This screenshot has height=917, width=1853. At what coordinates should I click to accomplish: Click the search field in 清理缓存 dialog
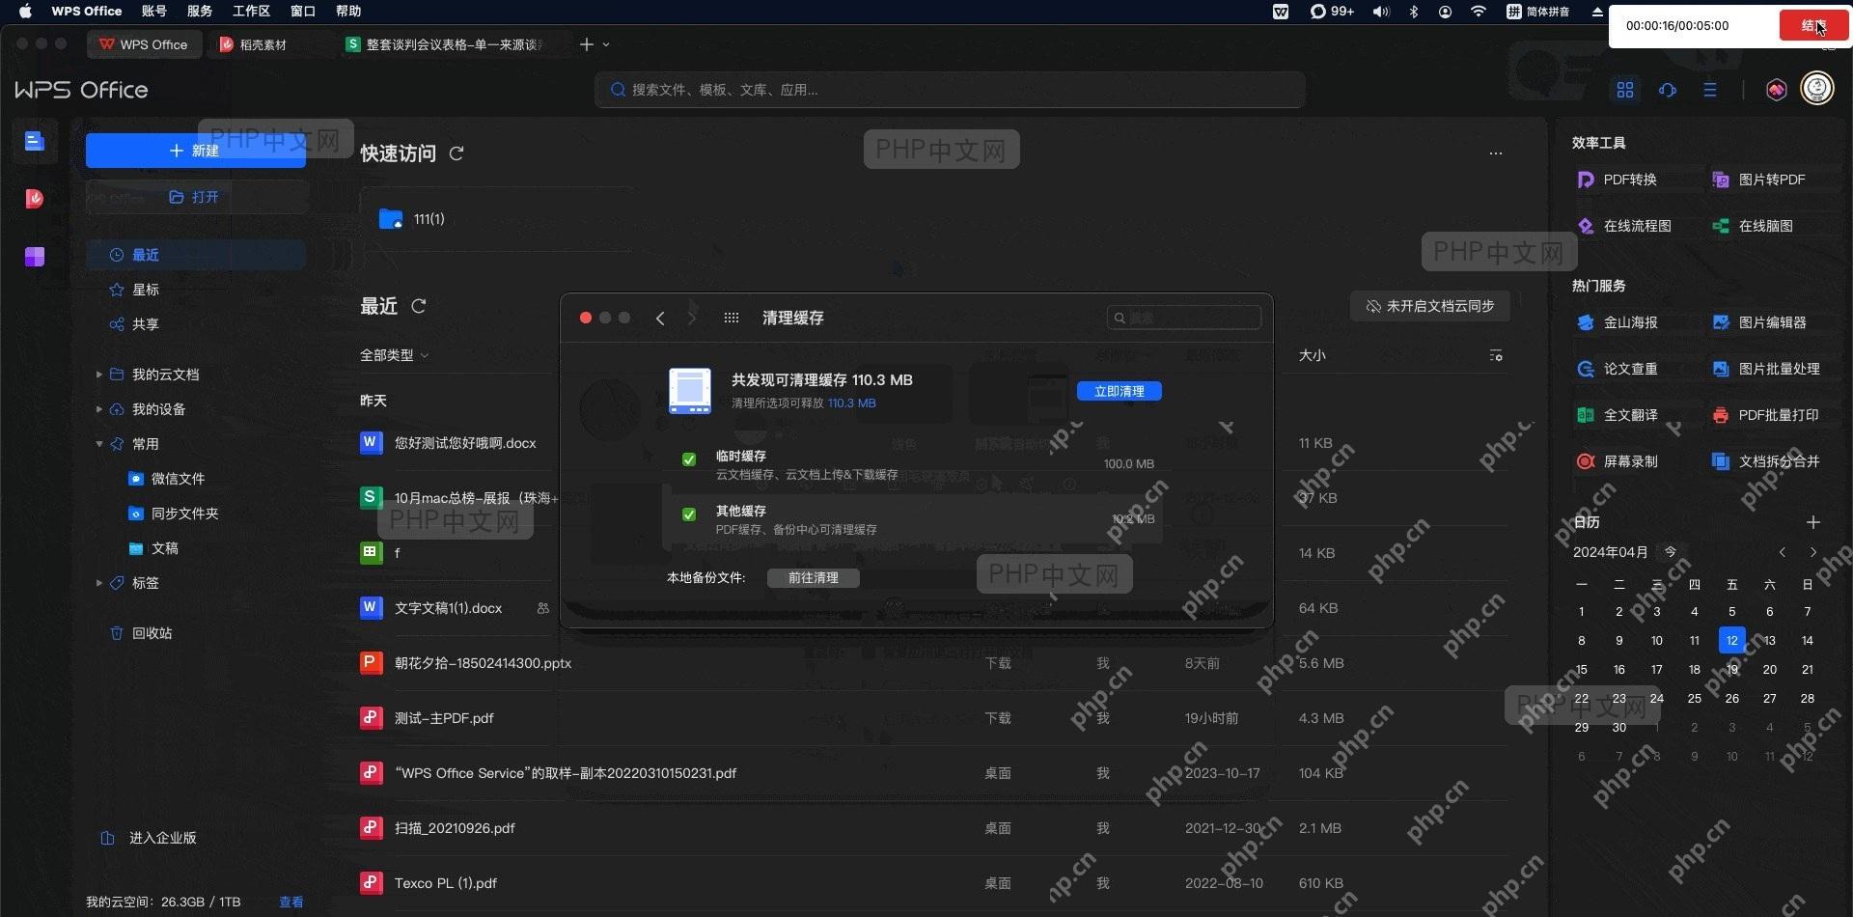coord(1184,318)
